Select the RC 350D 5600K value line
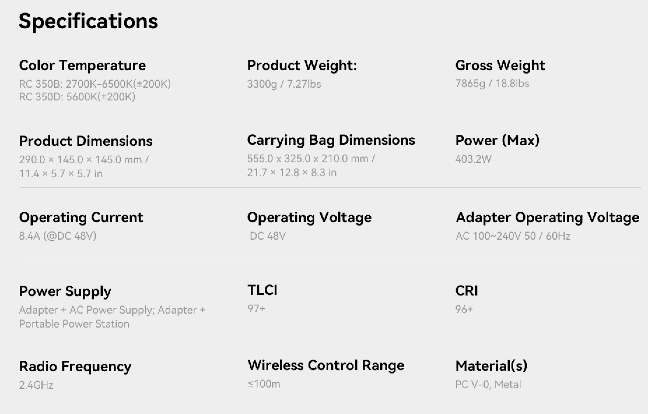This screenshot has height=414, width=648. (77, 97)
